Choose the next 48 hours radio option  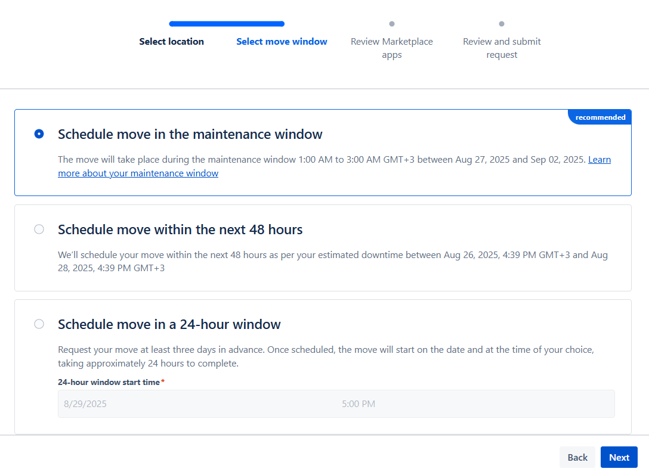coord(39,229)
